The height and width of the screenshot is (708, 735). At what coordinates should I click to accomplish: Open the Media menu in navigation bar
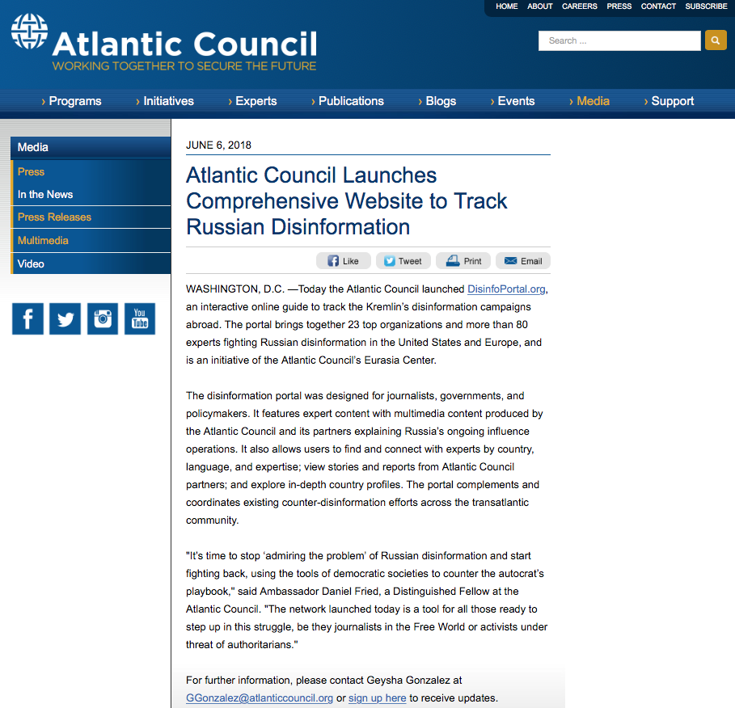tap(589, 101)
